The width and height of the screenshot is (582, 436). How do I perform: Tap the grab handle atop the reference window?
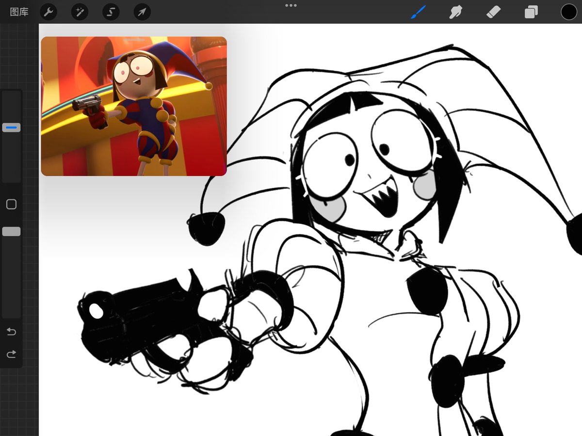[x=134, y=40]
